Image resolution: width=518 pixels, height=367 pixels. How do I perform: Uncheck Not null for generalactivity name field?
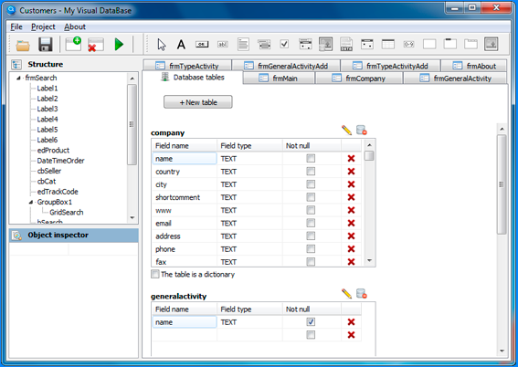(311, 321)
